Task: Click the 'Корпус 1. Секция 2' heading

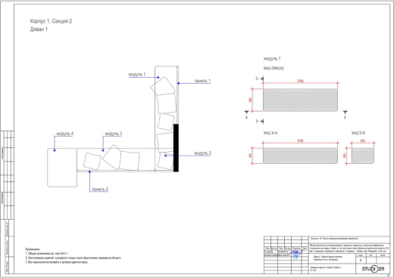Action: pyautogui.click(x=51, y=21)
